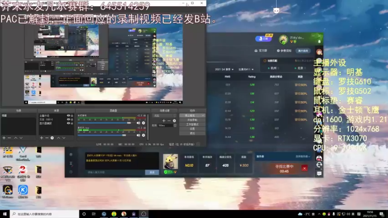
Task: Switch to OBS Studio taskbar icon
Action: point(144,214)
